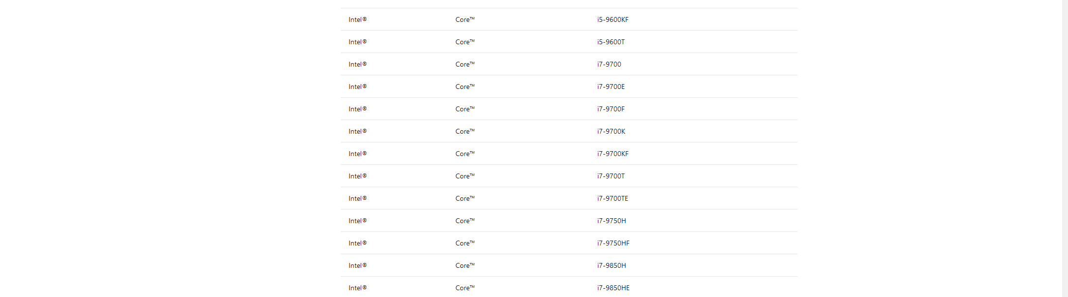The width and height of the screenshot is (1068, 297).
Task: Click Intel® in the i7-9750H row
Action: click(x=357, y=221)
